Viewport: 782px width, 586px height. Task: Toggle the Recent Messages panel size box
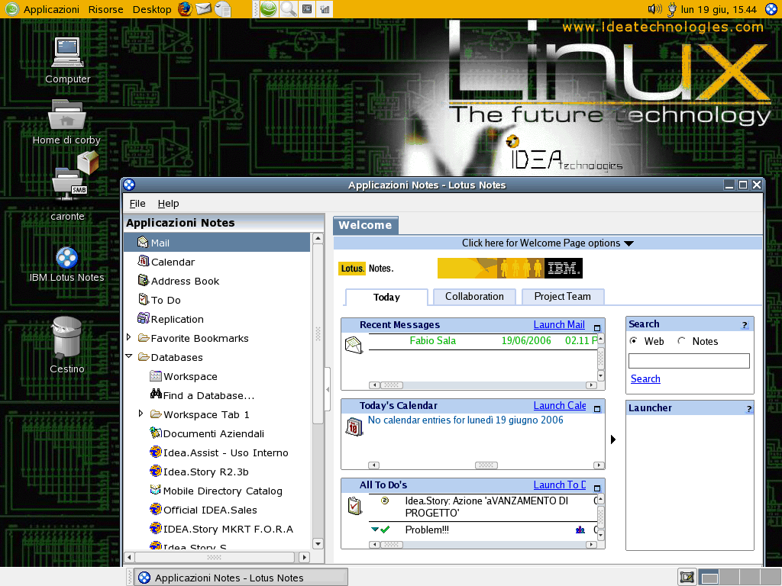[x=597, y=328]
